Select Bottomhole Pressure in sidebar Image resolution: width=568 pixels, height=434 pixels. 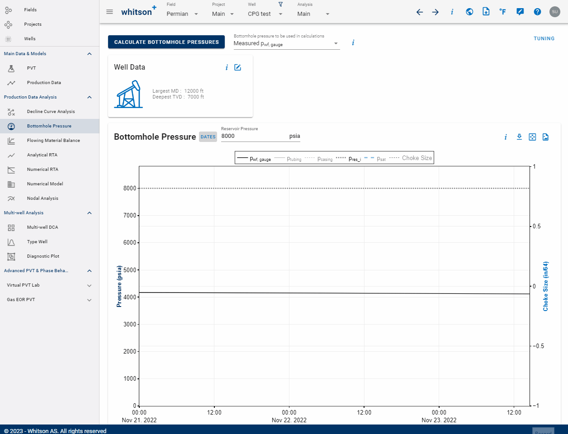point(49,126)
